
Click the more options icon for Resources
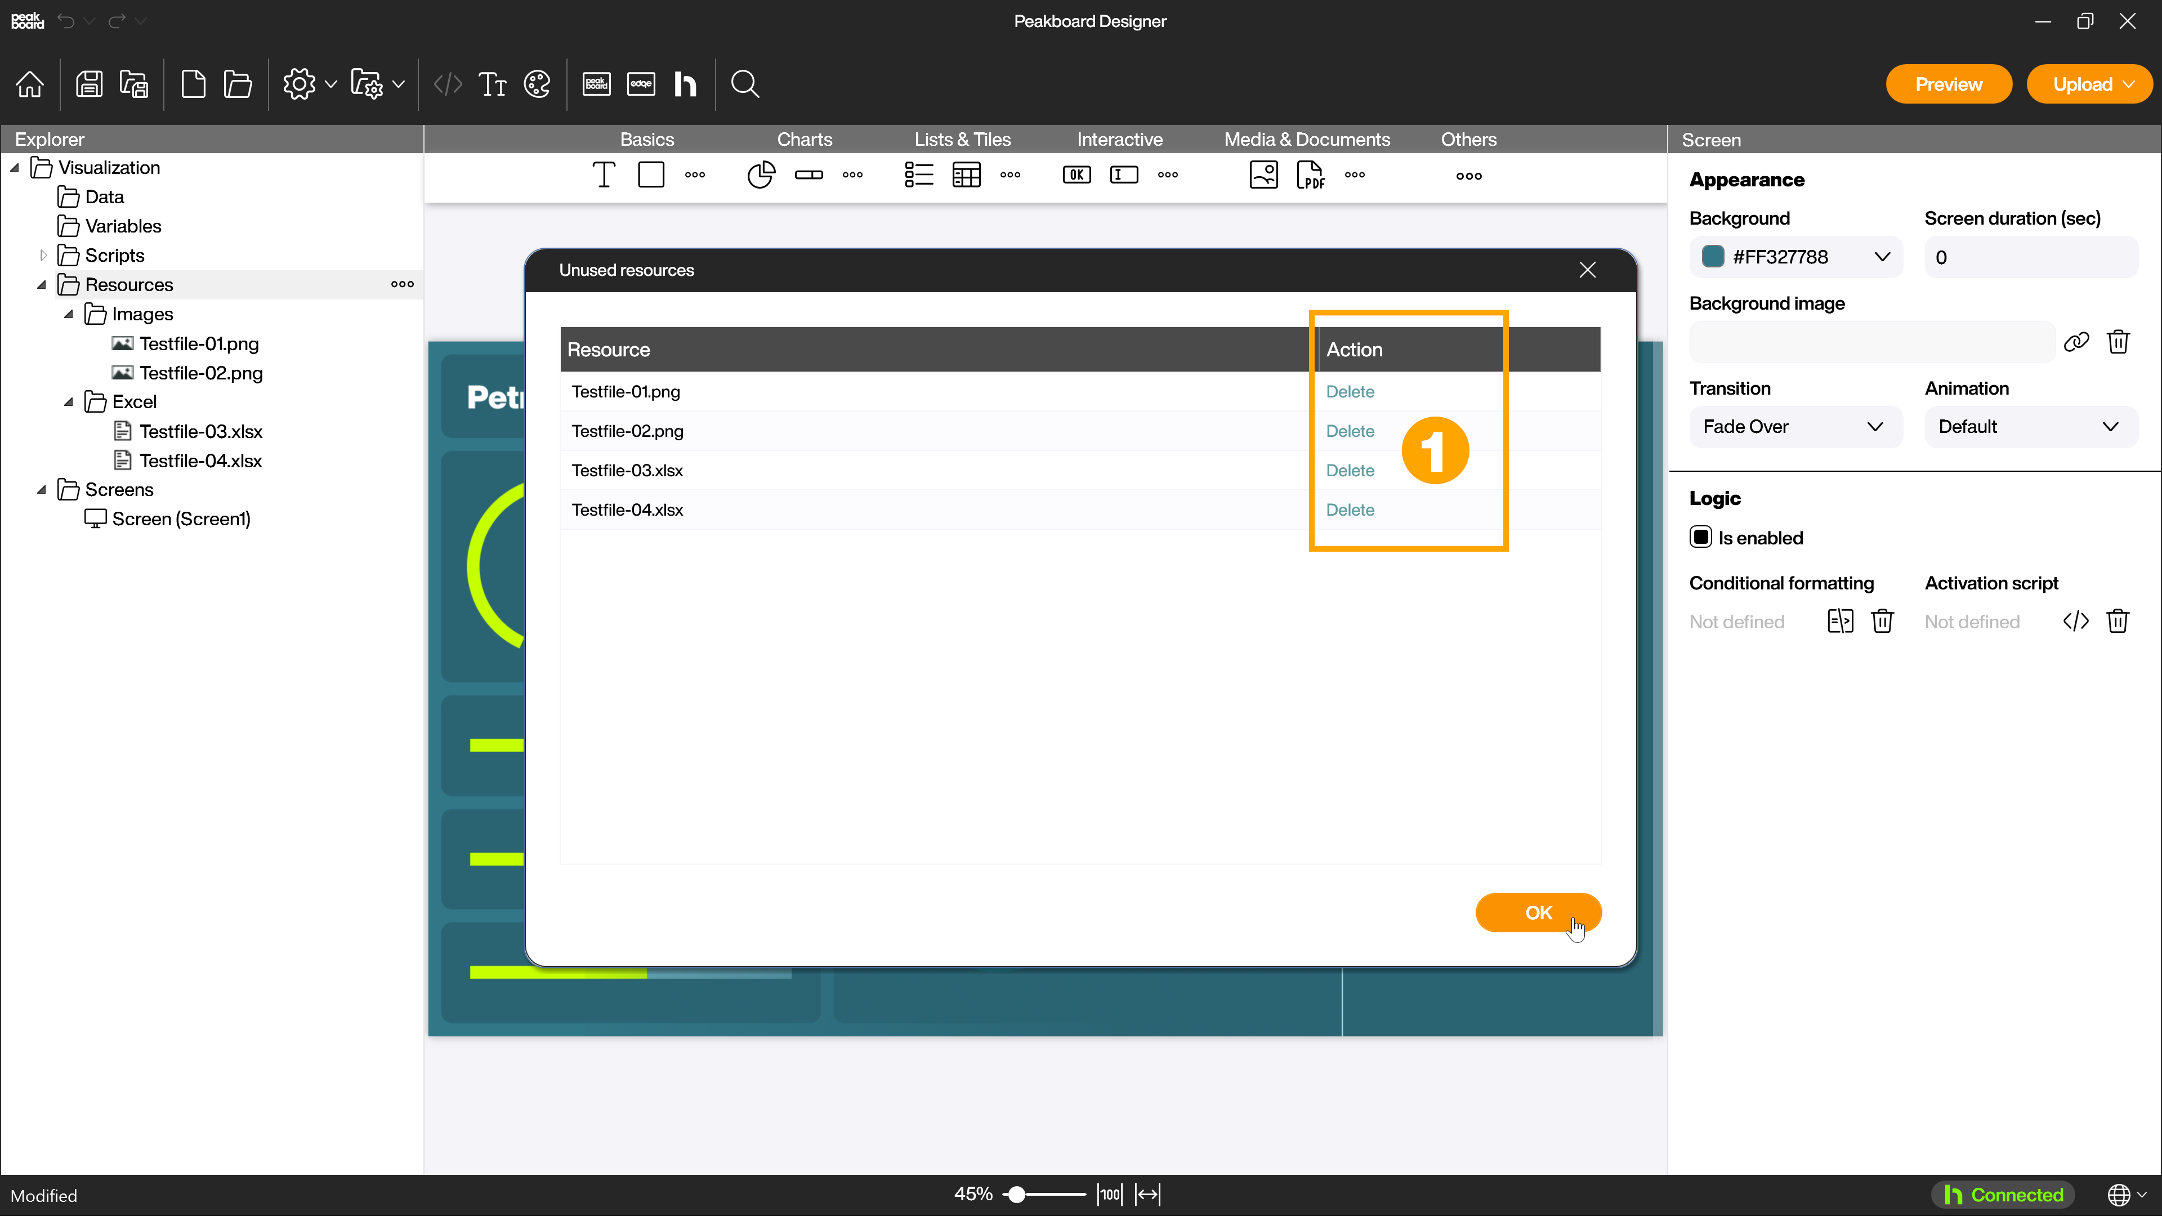point(403,284)
